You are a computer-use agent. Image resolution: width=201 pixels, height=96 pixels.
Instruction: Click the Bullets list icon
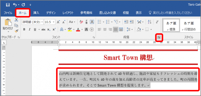99,22
